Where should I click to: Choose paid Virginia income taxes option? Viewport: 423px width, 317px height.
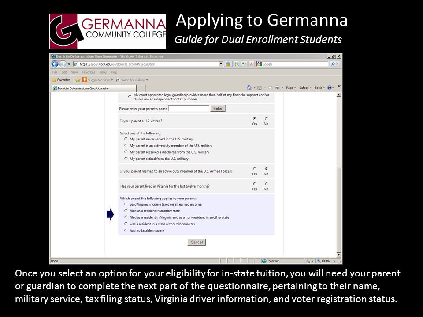click(x=126, y=204)
